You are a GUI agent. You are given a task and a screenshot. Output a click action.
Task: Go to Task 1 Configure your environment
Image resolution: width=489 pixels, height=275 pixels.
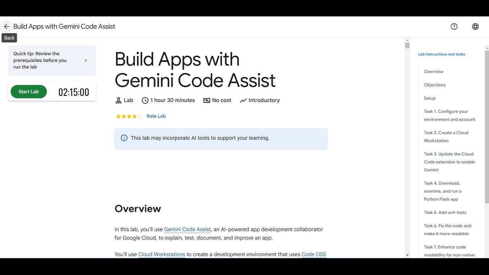click(x=450, y=115)
